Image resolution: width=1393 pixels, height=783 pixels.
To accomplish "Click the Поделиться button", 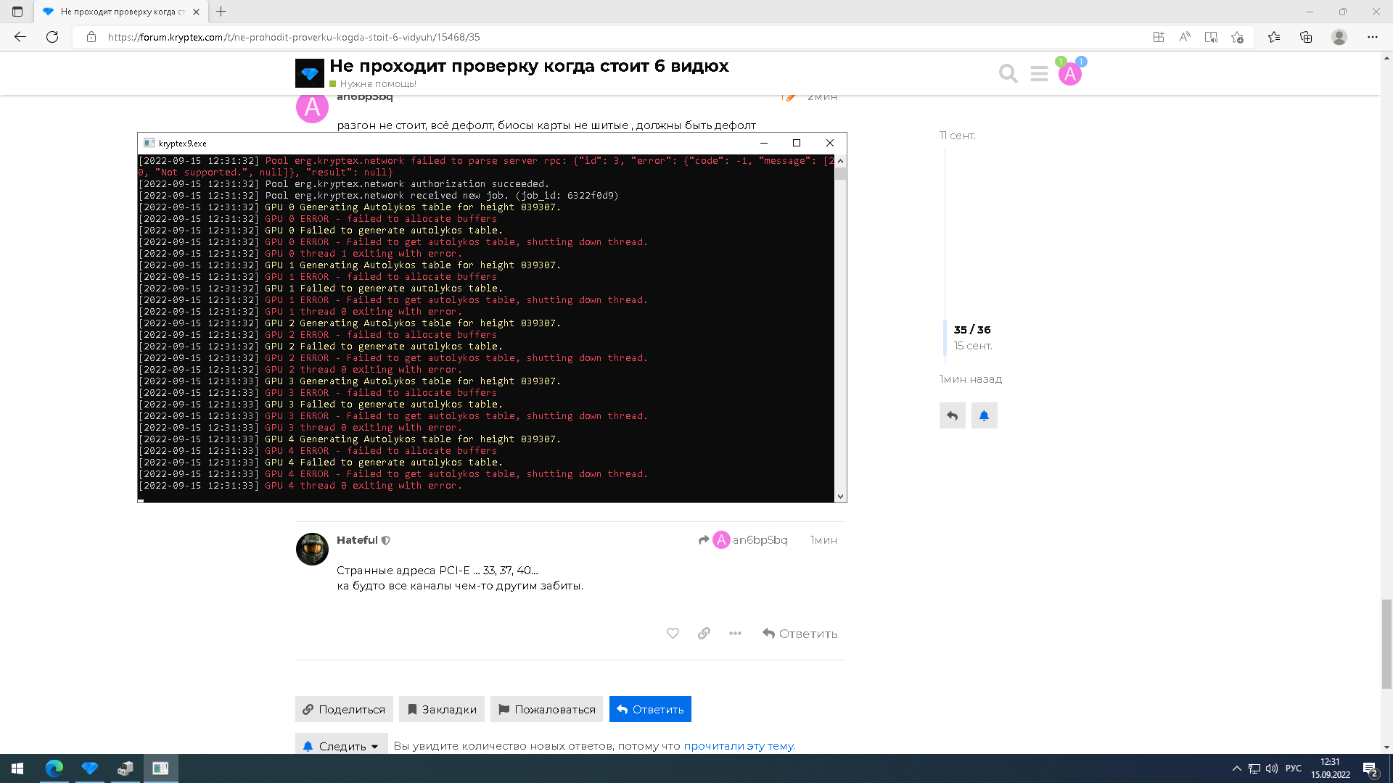I will tap(344, 709).
